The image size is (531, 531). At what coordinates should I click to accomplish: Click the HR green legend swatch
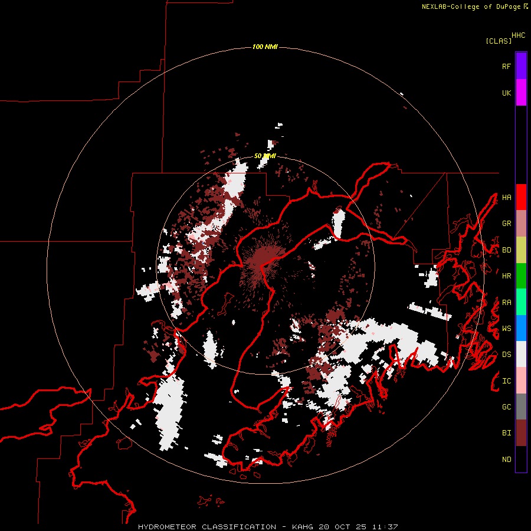coord(521,276)
